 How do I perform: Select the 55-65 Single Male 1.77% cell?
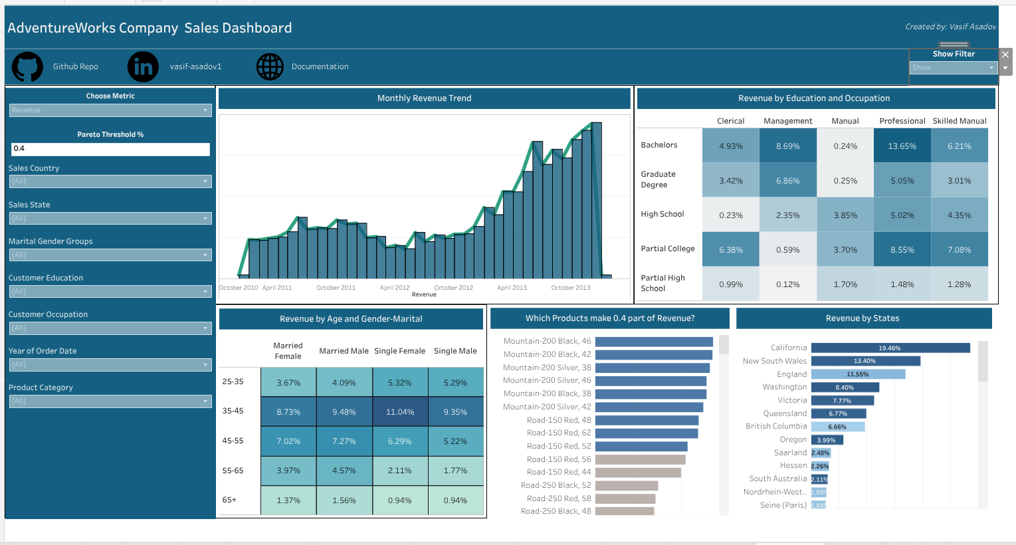(x=456, y=471)
